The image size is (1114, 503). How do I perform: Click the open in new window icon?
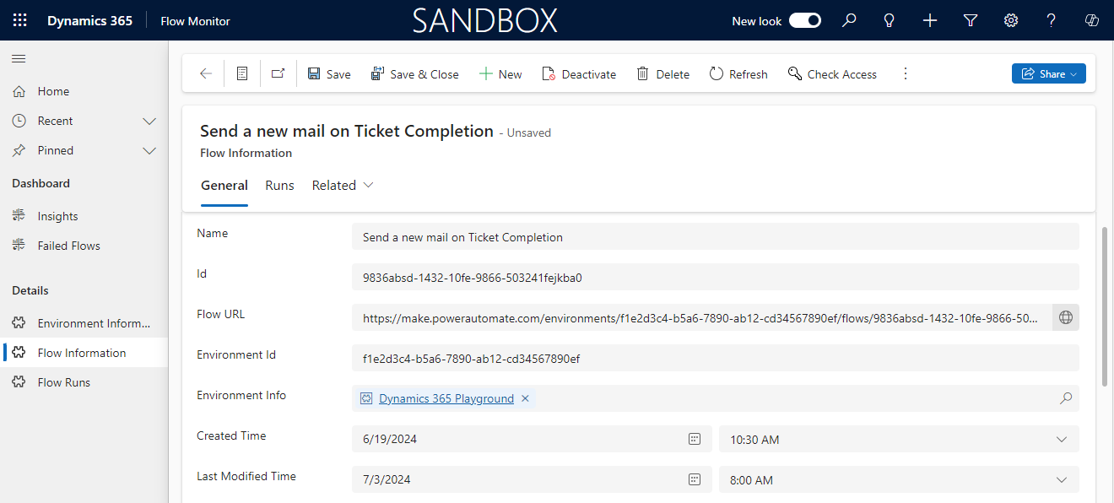278,74
